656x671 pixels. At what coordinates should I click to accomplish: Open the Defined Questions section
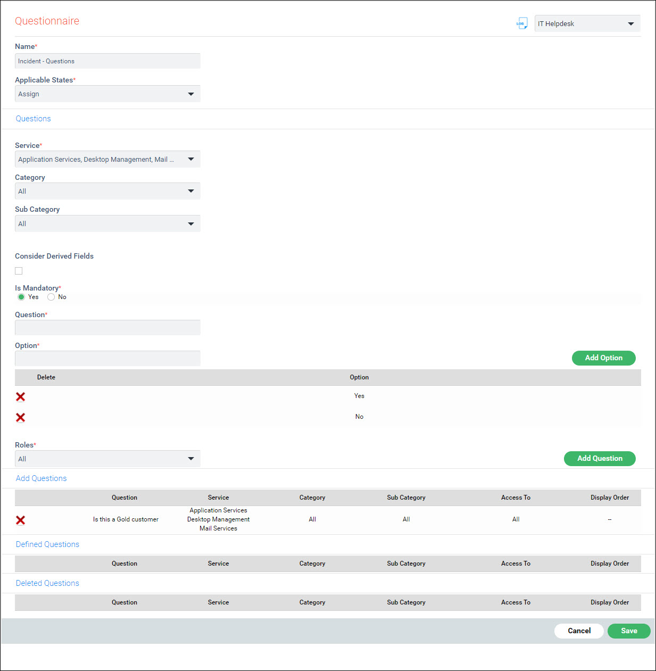pyautogui.click(x=47, y=544)
